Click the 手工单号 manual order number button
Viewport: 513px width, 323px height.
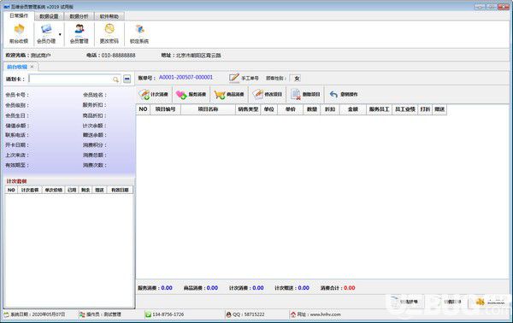[x=244, y=78]
